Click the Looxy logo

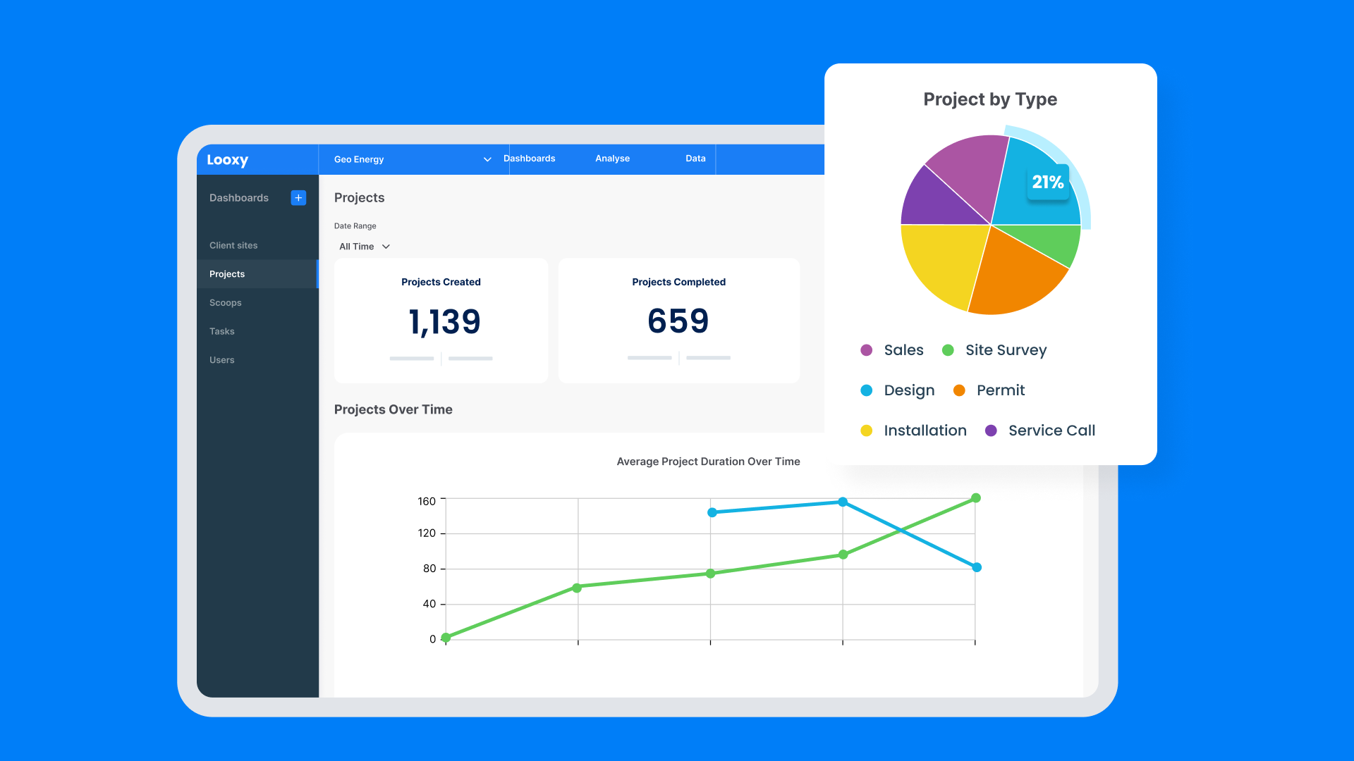coord(227,160)
